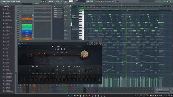Screen dimensions: 173x97
Task: Open the third view tab icon in the erhu plugin
Action: pyautogui.click(x=28, y=47)
